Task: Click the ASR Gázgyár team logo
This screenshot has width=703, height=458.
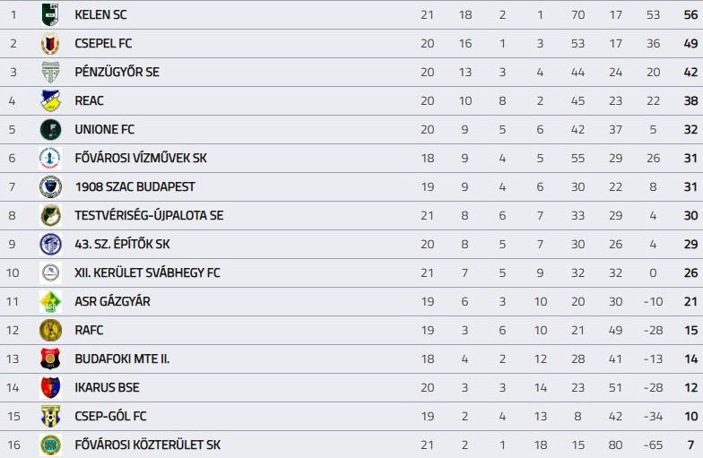Action: pos(50,301)
